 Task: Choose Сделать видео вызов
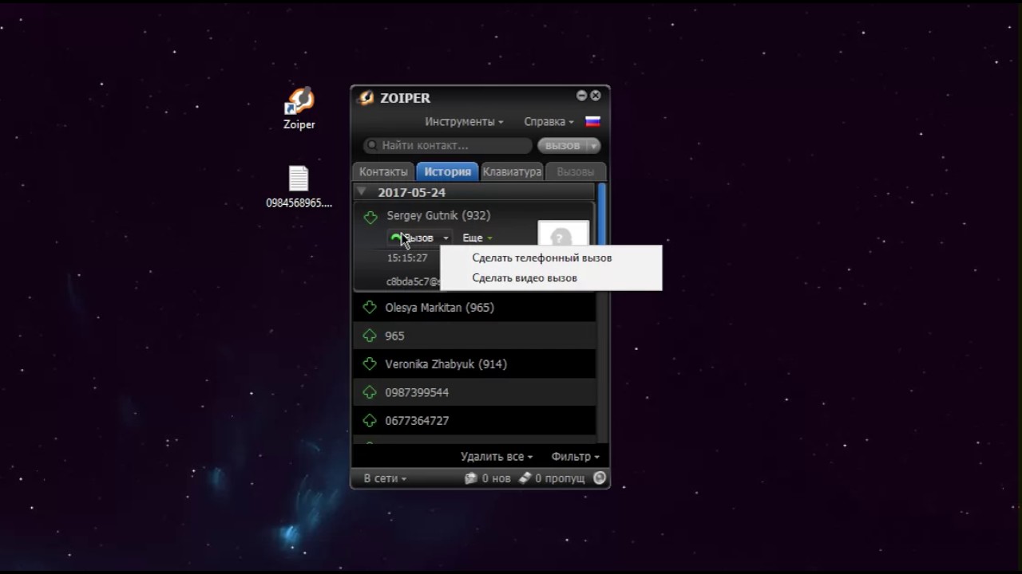[551, 277]
